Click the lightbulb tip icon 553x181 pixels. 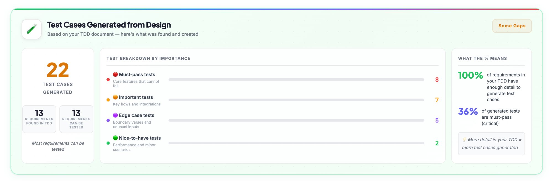pos(465,140)
